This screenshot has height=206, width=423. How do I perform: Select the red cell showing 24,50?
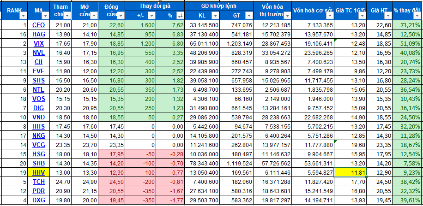click(112, 182)
